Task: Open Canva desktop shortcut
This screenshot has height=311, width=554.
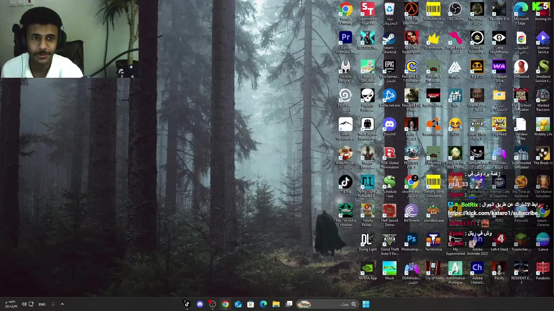Action: (x=543, y=242)
